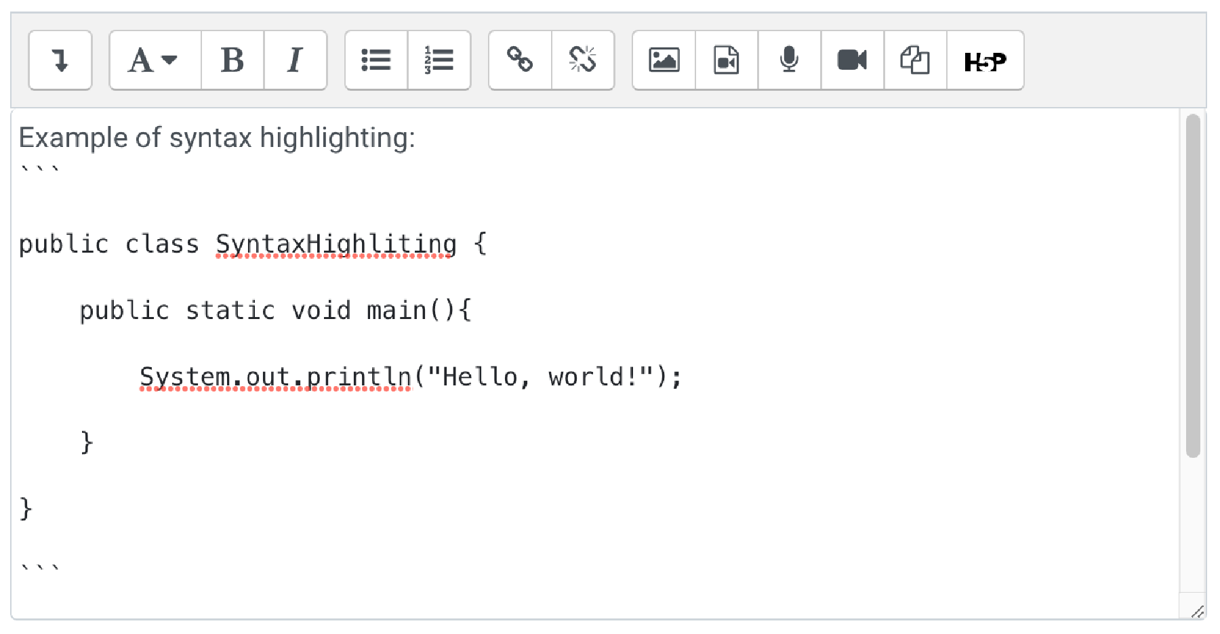Place cursor at opening triple backticks
Image resolution: width=1220 pixels, height=634 pixels.
pyautogui.click(x=40, y=170)
